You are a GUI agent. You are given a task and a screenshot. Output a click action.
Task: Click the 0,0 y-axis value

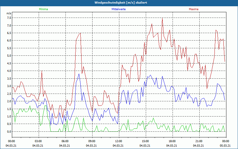[9, 131]
